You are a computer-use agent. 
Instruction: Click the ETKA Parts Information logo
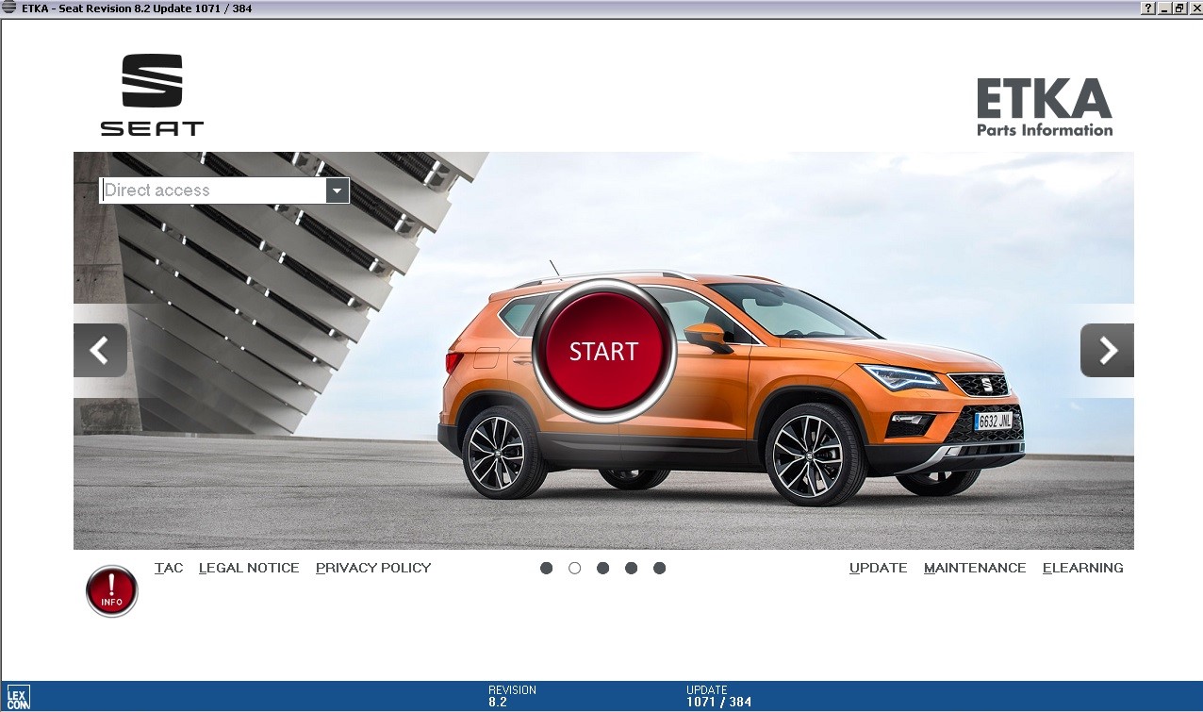click(x=1045, y=108)
